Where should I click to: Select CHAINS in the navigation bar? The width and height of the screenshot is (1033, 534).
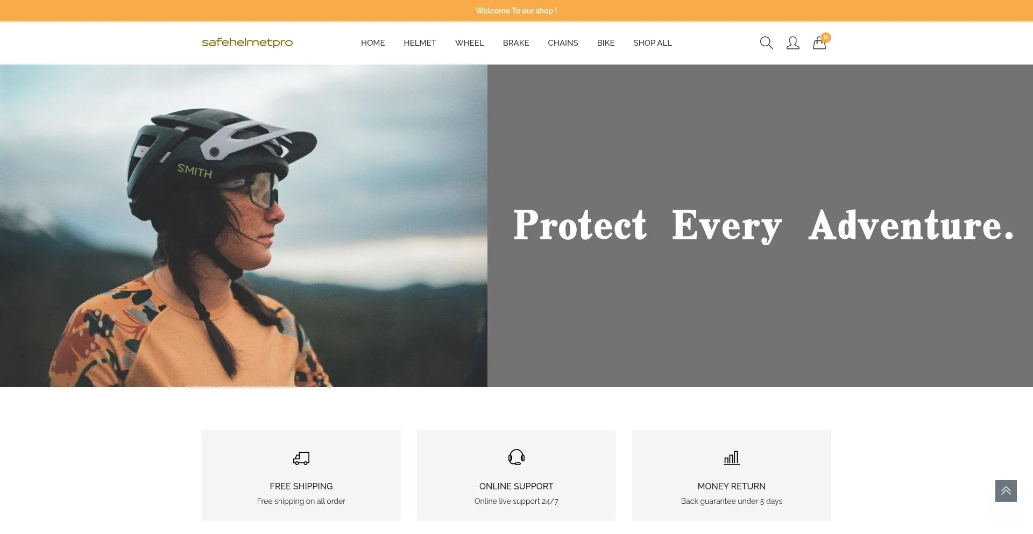coord(563,43)
